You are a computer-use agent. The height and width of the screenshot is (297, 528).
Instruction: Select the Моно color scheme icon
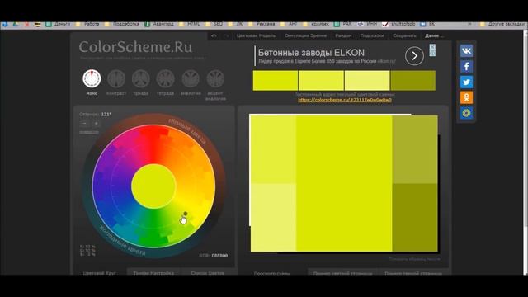[92, 79]
